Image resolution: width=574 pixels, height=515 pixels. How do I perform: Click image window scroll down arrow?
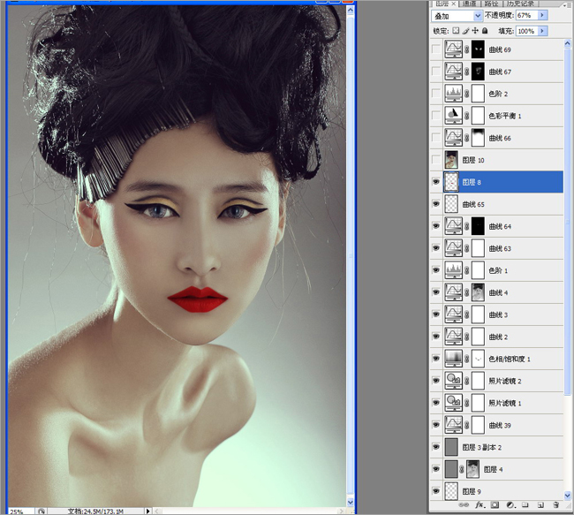(351, 502)
